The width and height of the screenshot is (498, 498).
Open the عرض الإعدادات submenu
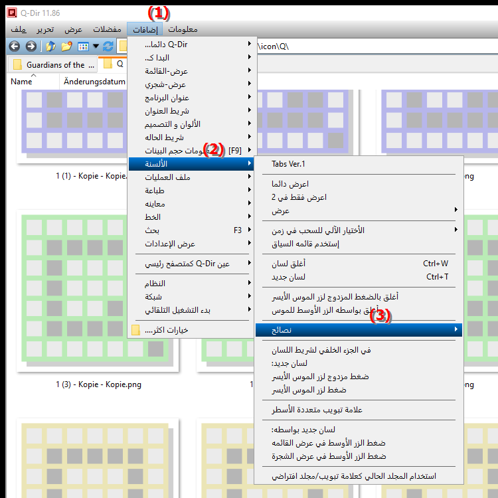coord(192,244)
